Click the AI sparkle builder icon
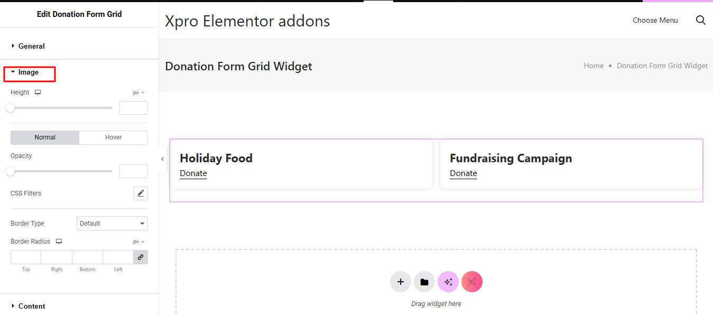The image size is (713, 315). 448,282
